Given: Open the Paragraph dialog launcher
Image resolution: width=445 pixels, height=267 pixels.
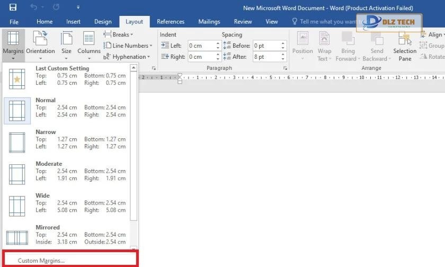Looking at the screenshot, I should coord(285,68).
